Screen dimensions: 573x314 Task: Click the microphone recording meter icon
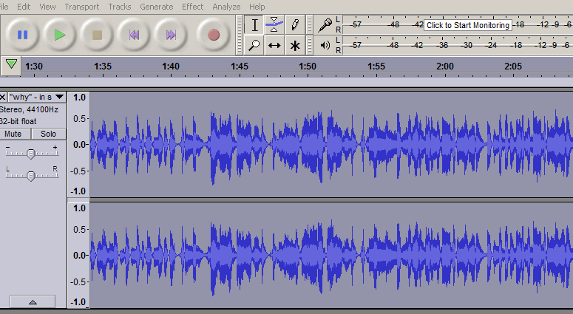[325, 25]
